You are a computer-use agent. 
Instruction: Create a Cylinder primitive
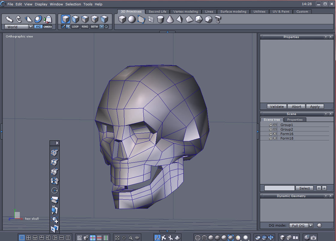(160, 19)
